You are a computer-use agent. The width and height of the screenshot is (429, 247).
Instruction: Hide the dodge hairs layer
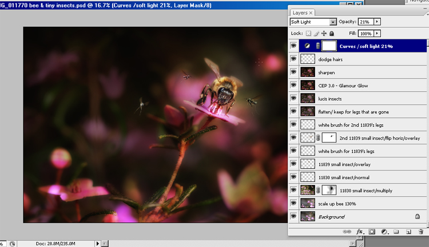(x=294, y=59)
